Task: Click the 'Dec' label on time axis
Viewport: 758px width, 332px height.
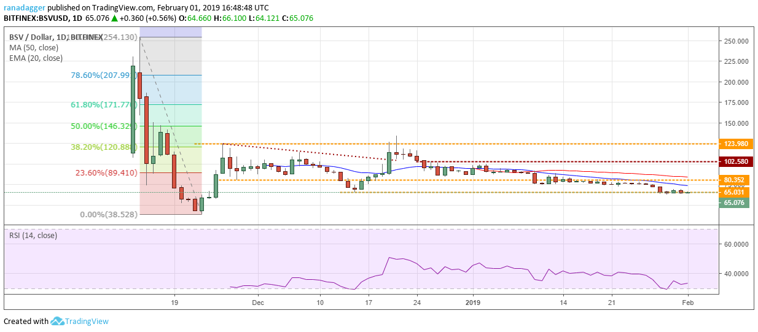Action: coord(257,303)
